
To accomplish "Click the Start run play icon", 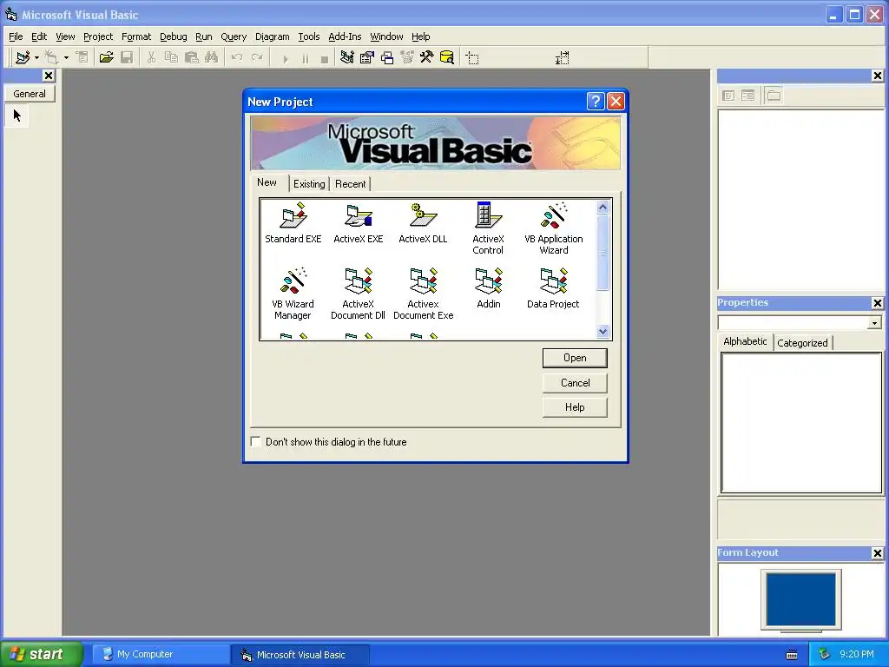I will click(x=285, y=58).
